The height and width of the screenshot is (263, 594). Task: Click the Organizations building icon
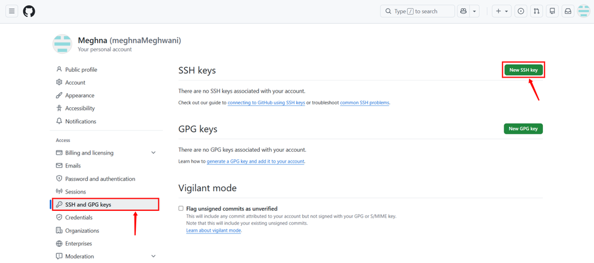[59, 230]
